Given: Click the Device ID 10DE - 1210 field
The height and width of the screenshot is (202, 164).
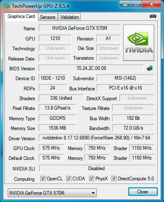Looking at the screenshot, I should click(x=53, y=78).
